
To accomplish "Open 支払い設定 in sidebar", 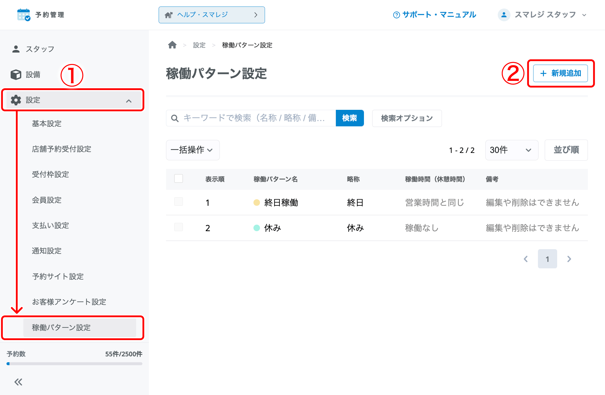I will (50, 226).
